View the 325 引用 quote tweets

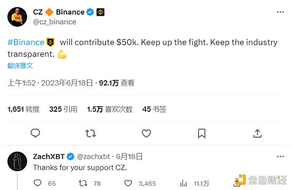[x=63, y=109]
